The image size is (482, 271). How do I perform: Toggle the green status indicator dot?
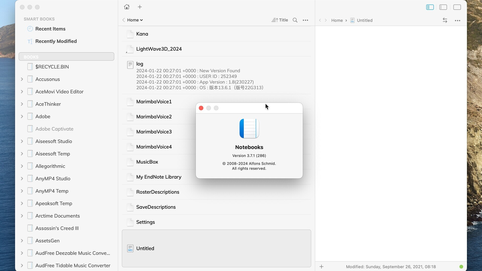coord(461,267)
